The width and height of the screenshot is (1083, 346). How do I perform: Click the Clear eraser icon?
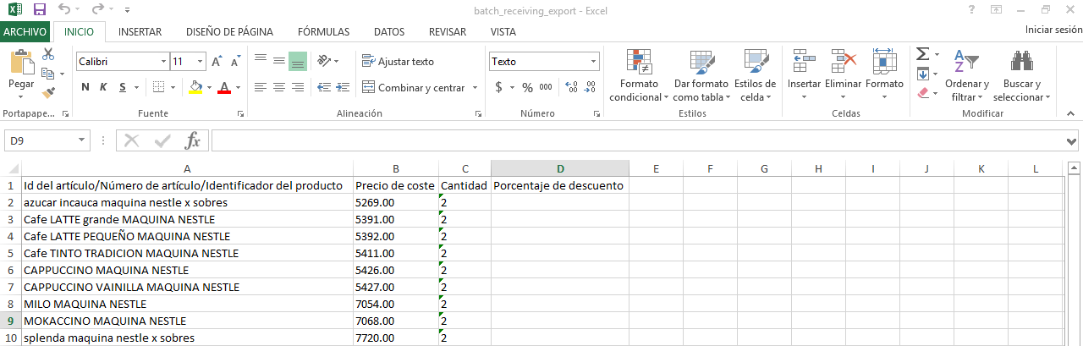[922, 92]
